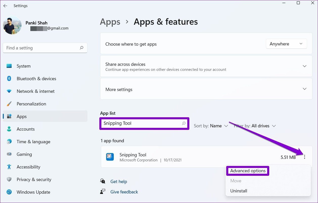318x203 pixels.
Task: Click the '1 app found' text
Action: click(112, 141)
